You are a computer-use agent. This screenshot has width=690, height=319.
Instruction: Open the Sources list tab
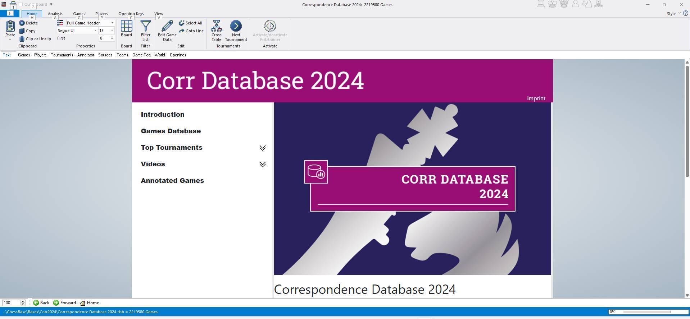point(105,55)
